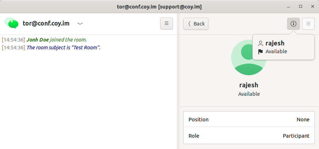Toggle the occupant info button

pos(293,24)
